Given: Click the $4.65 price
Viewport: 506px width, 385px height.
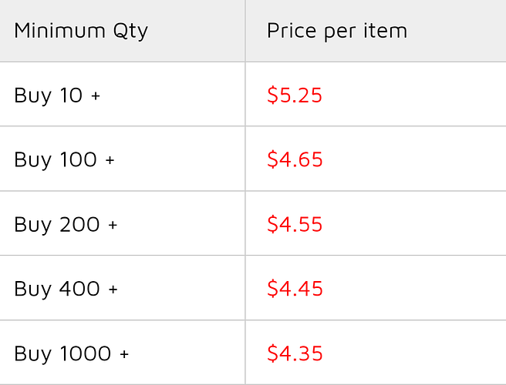Looking at the screenshot, I should click(295, 159).
